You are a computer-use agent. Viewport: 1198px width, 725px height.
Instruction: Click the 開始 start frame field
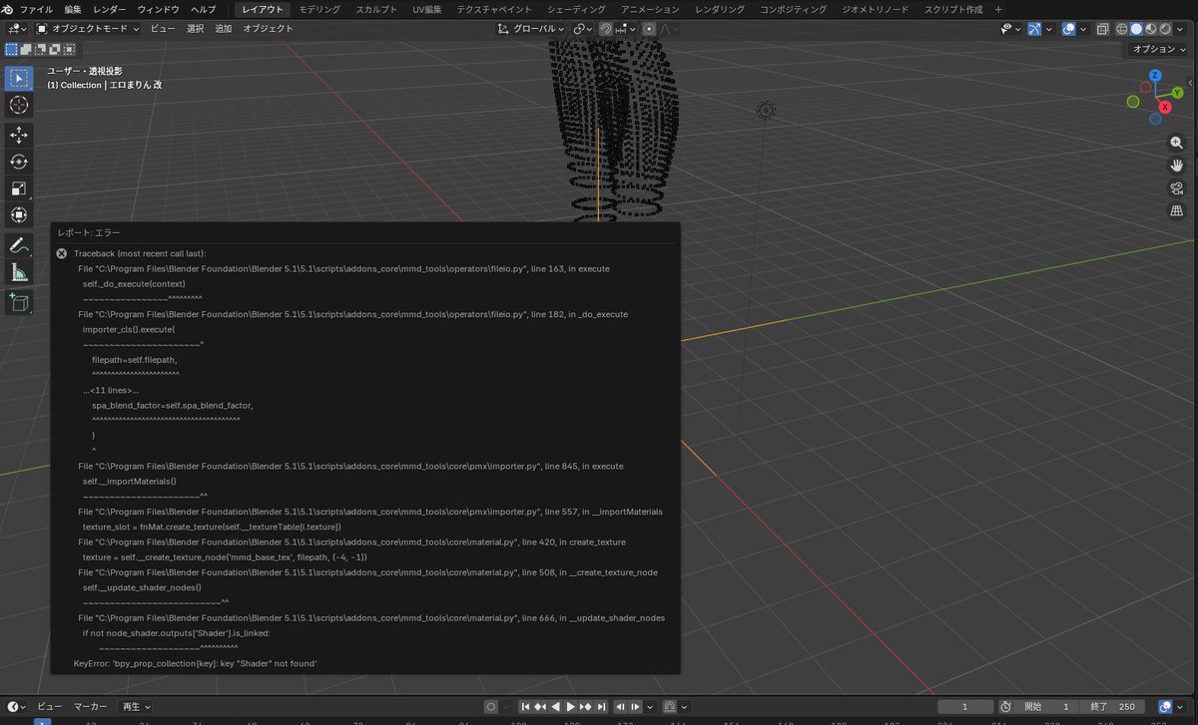pyautogui.click(x=1047, y=706)
